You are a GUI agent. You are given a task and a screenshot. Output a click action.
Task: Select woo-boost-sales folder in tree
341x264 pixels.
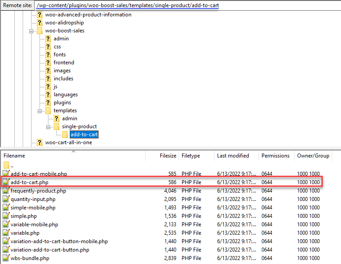tap(64, 31)
